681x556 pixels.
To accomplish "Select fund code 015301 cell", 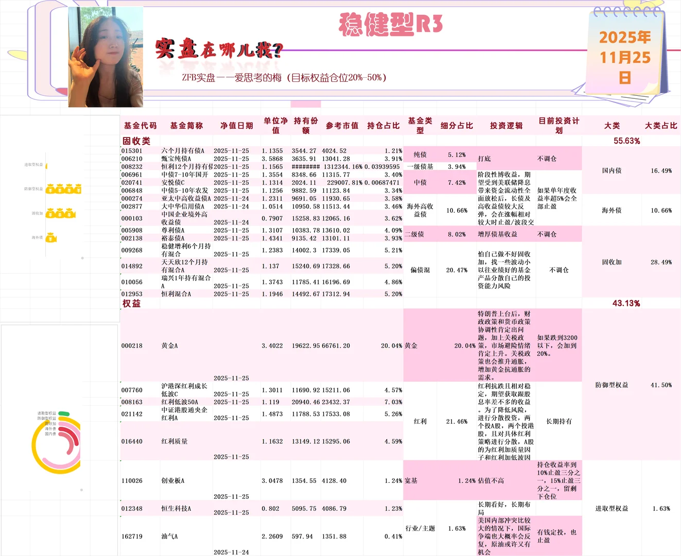I will tap(132, 151).
